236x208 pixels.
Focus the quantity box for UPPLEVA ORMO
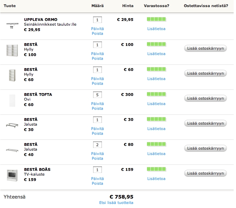pos(97,20)
